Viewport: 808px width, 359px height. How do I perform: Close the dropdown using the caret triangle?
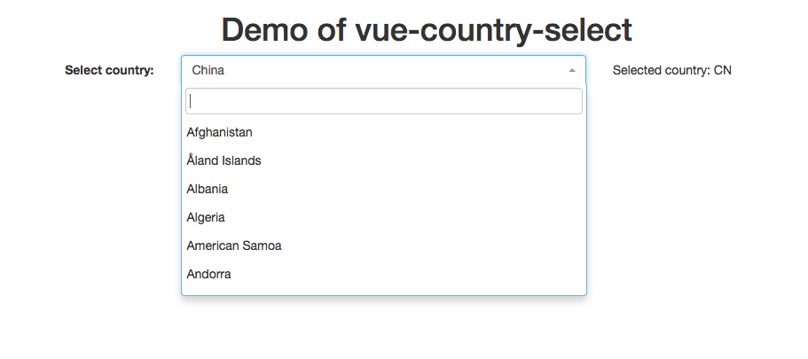[572, 70]
